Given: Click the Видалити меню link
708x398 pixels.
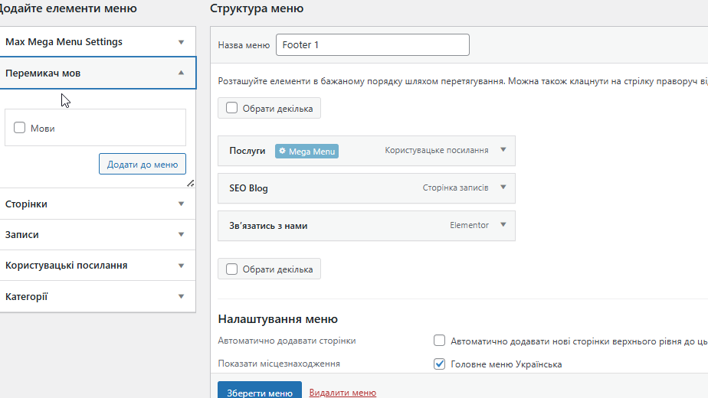Looking at the screenshot, I should point(343,393).
